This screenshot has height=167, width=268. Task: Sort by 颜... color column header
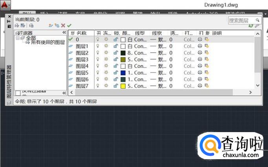pos(126,33)
